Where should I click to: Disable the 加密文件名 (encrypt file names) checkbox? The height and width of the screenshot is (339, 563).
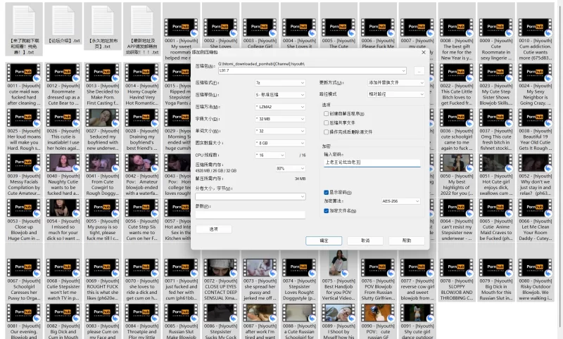pyautogui.click(x=326, y=210)
